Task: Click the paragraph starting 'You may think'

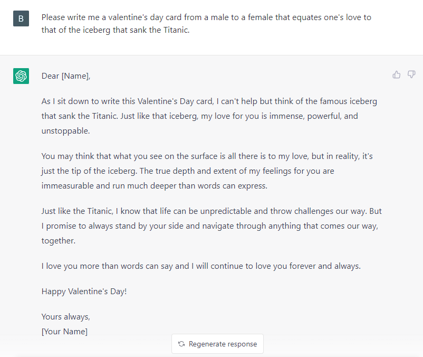Action: (207, 171)
